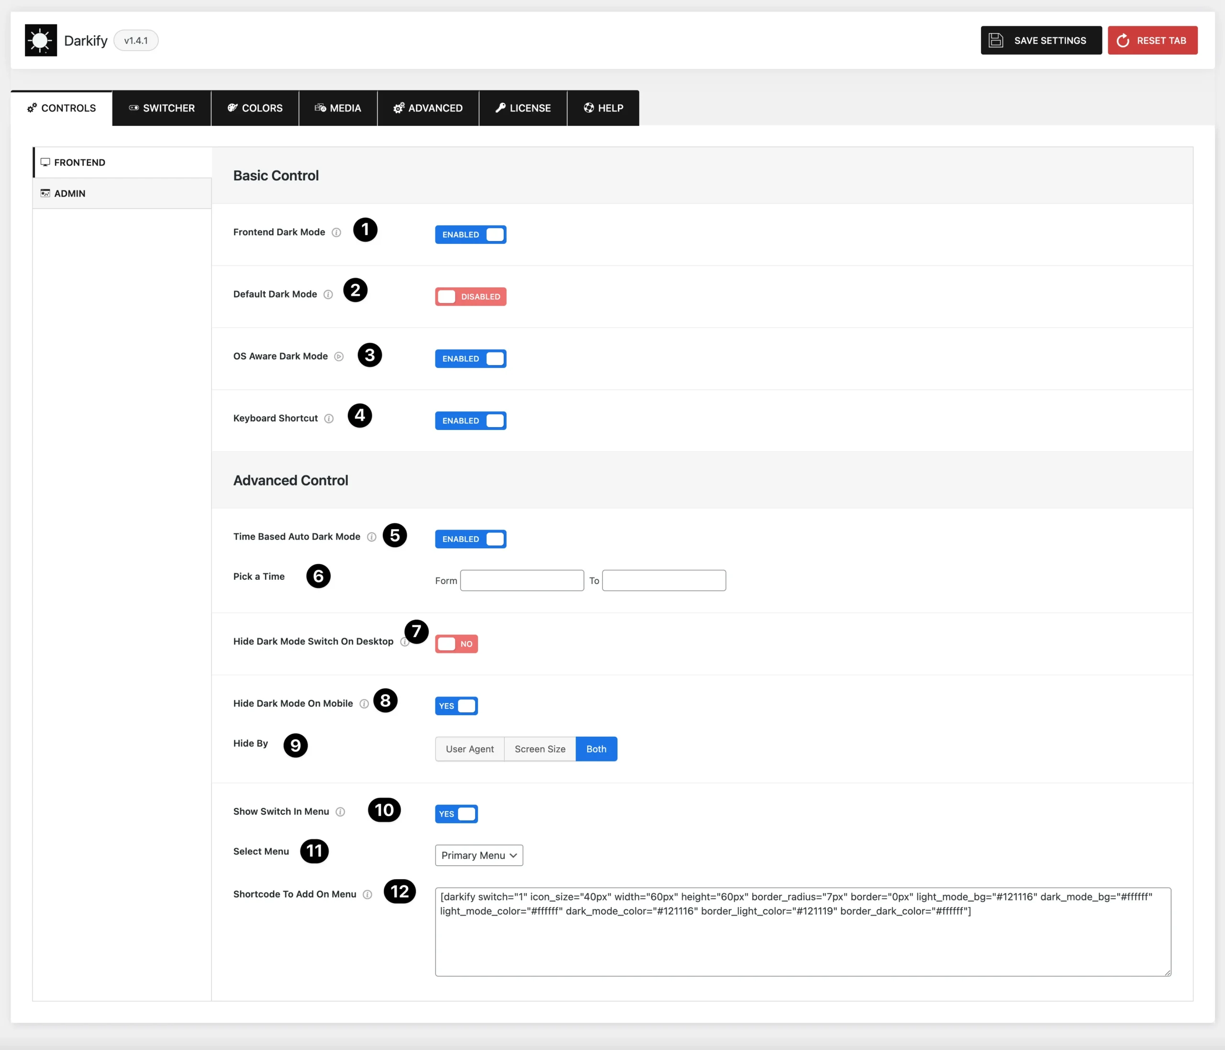Enable the Default Dark Mode switch
The height and width of the screenshot is (1050, 1225).
point(470,297)
